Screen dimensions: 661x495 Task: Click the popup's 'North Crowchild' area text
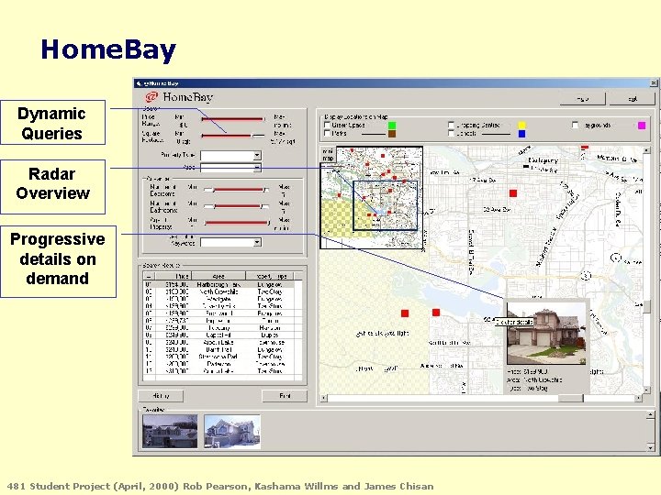(x=543, y=380)
